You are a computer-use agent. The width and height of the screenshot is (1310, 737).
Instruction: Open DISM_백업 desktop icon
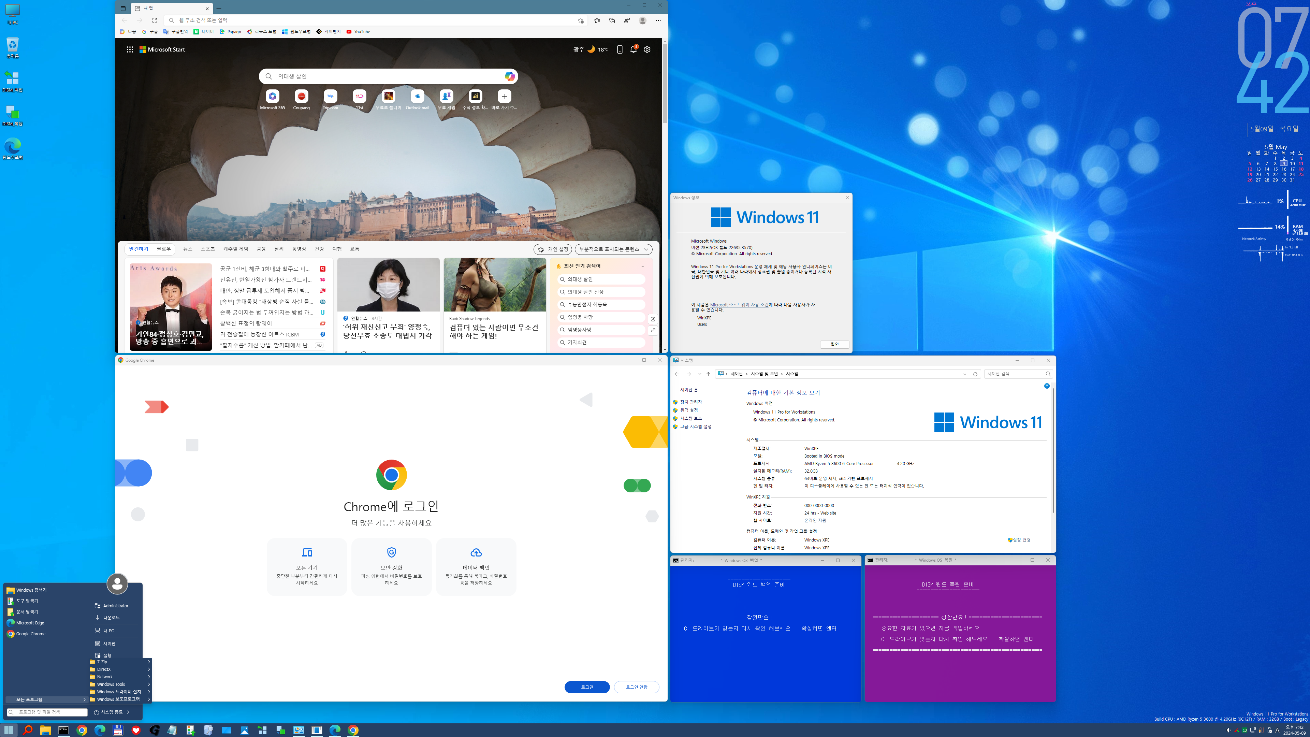pyautogui.click(x=13, y=82)
